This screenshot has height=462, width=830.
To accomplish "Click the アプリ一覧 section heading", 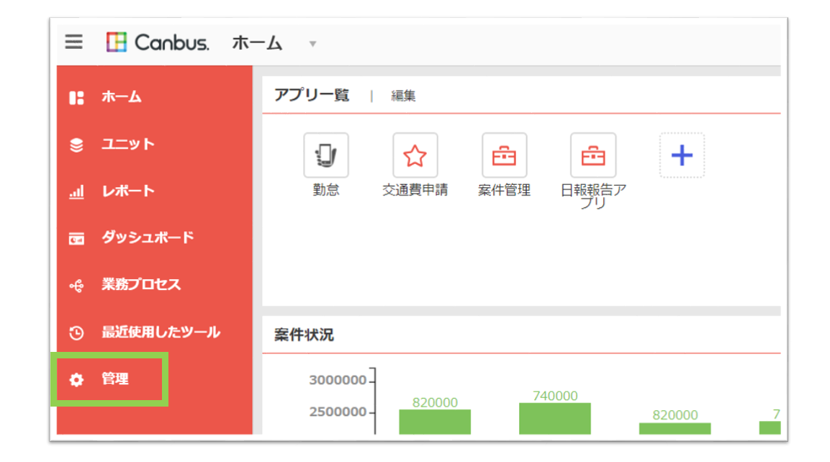I will click(312, 95).
